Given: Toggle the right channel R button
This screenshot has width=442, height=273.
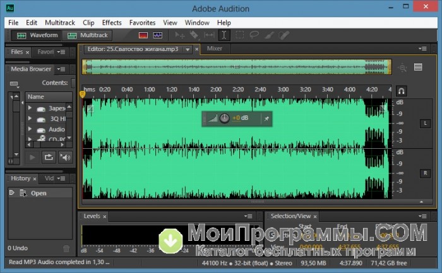Looking at the screenshot, I should pyautogui.click(x=426, y=173).
